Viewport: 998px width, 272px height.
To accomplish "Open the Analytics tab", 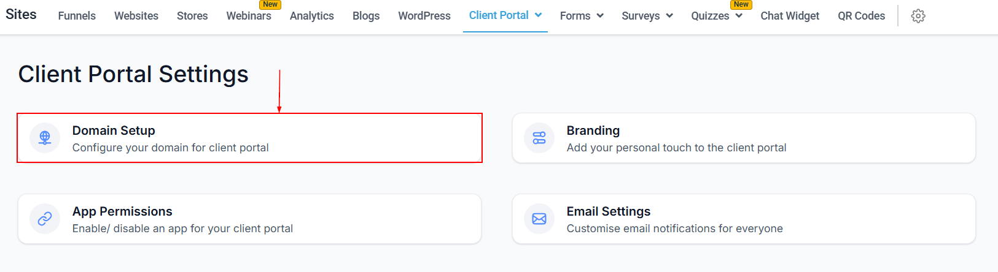I will (312, 16).
